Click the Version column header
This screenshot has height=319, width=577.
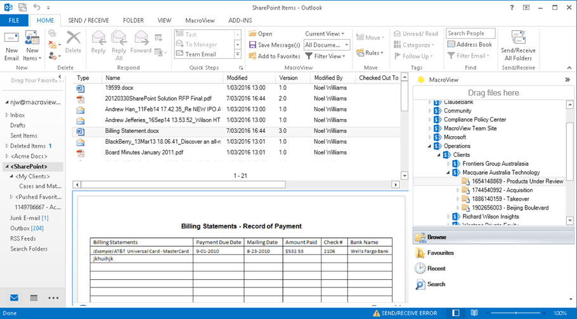pyautogui.click(x=293, y=78)
